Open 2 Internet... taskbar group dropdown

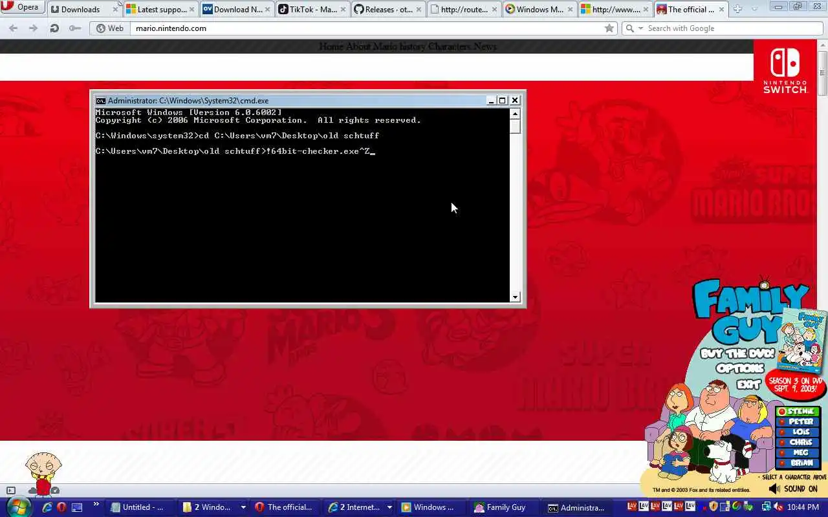click(389, 507)
